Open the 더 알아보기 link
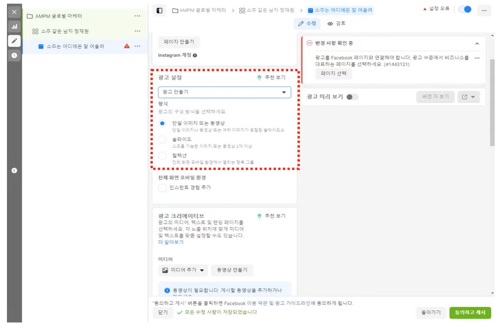 point(171,242)
